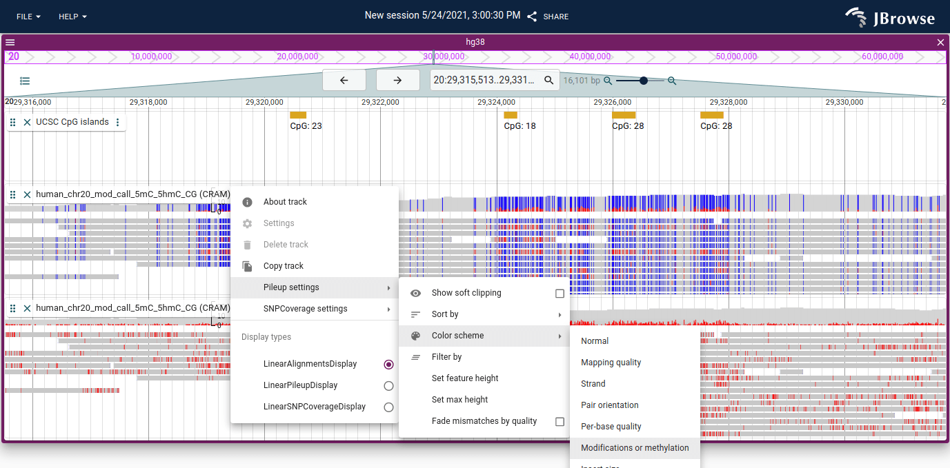Click the zoom slider handle
This screenshot has width=950, height=468.
click(644, 81)
